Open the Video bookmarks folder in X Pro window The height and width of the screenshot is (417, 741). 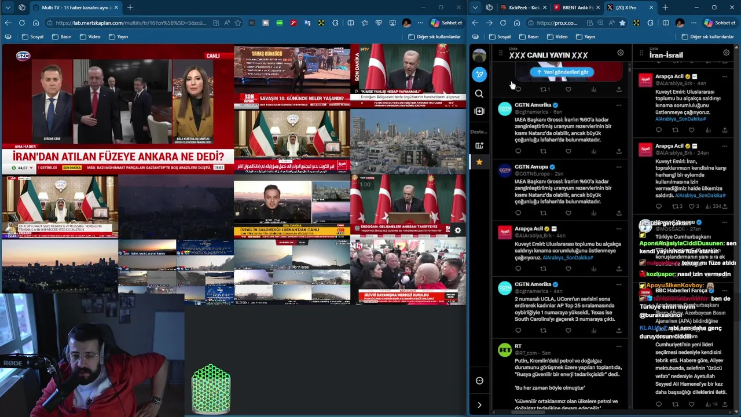point(556,36)
